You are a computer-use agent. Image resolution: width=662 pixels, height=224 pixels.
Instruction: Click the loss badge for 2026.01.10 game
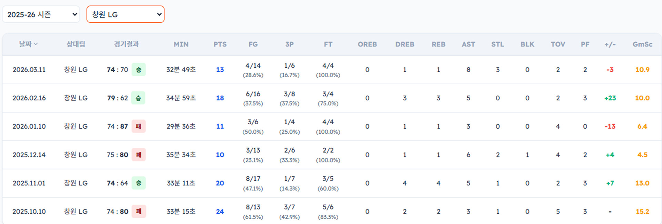[x=139, y=126]
